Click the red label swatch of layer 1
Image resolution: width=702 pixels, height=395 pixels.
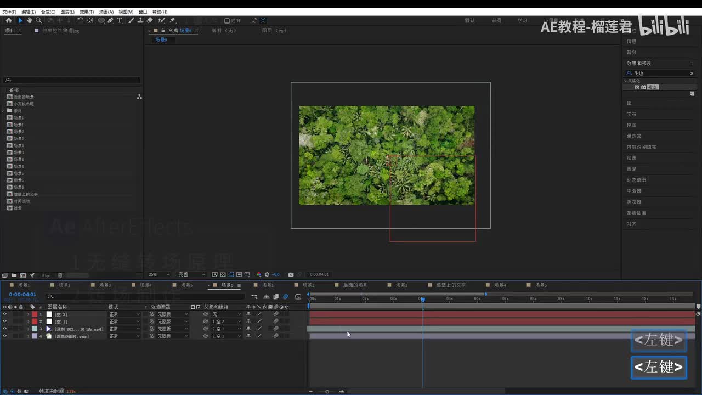(x=35, y=314)
